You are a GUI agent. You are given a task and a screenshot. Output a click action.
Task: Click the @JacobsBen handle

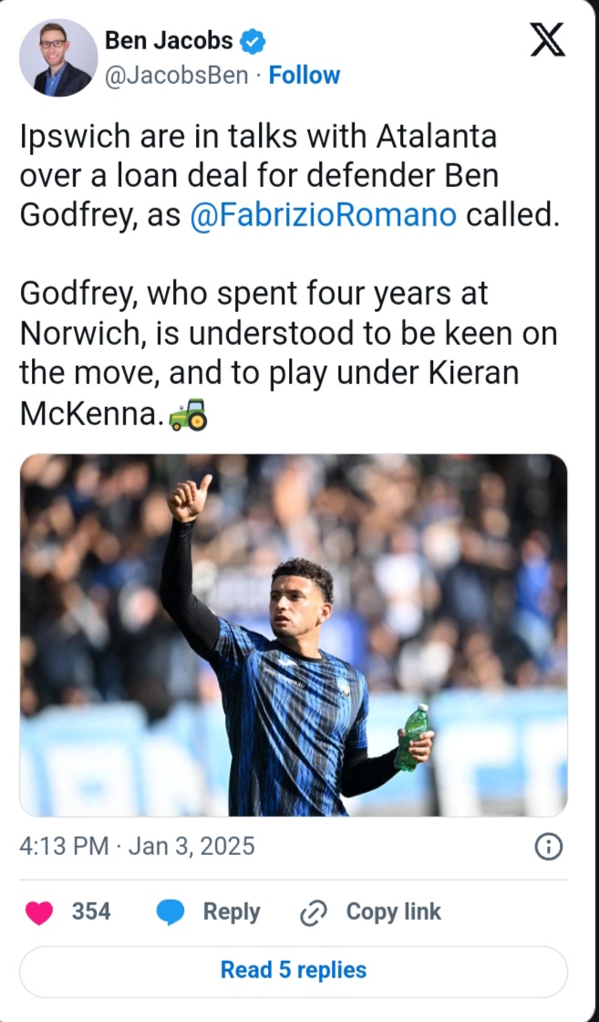point(177,75)
